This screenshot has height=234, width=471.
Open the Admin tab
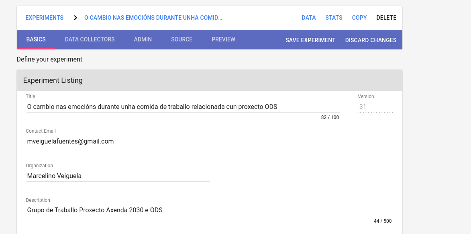143,39
